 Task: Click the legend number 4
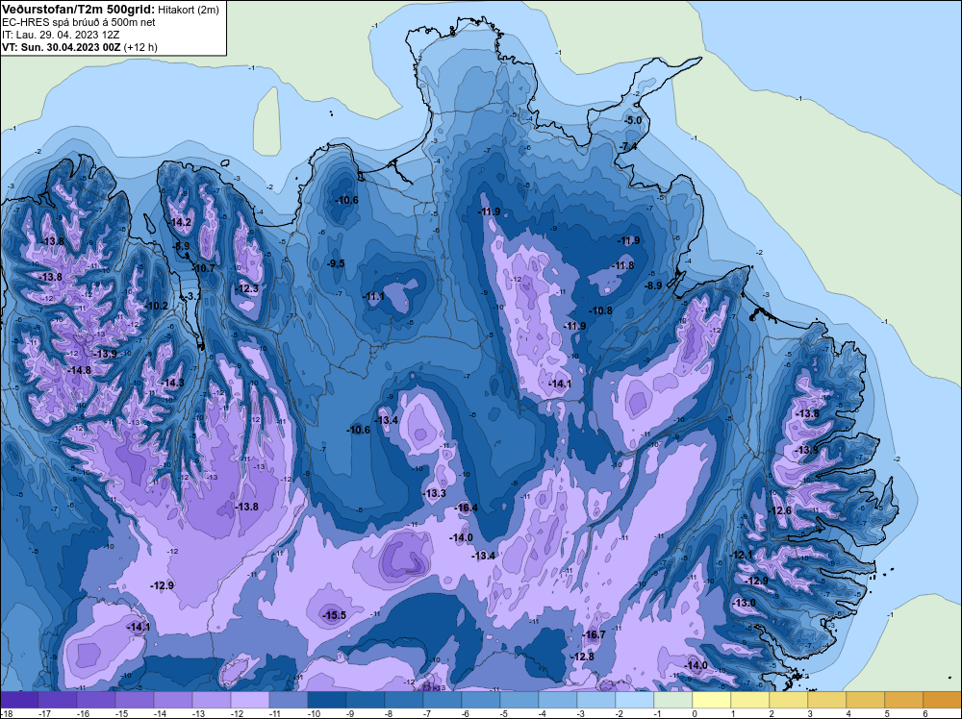[848, 713]
